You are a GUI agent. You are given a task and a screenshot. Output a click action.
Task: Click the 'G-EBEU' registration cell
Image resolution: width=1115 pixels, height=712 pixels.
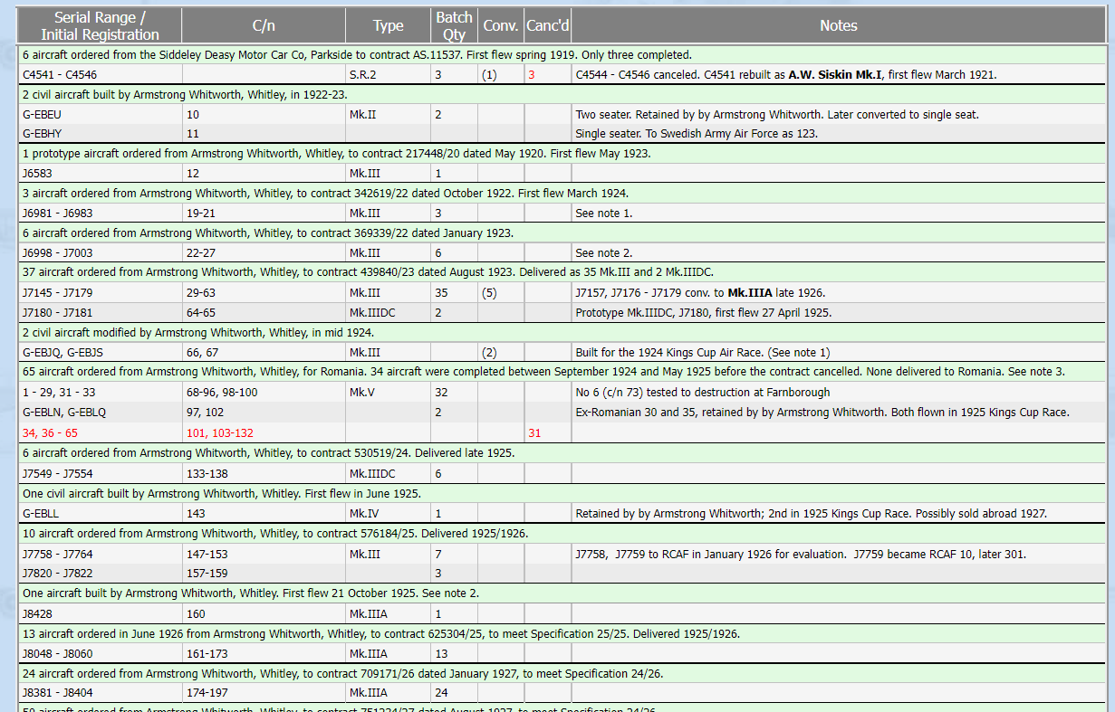point(101,115)
